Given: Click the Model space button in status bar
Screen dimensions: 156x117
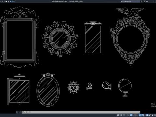Looking at the screenshot, I should [x=118, y=115].
